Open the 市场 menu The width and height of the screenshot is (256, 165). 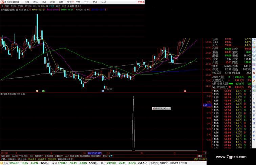[x=35, y=2]
